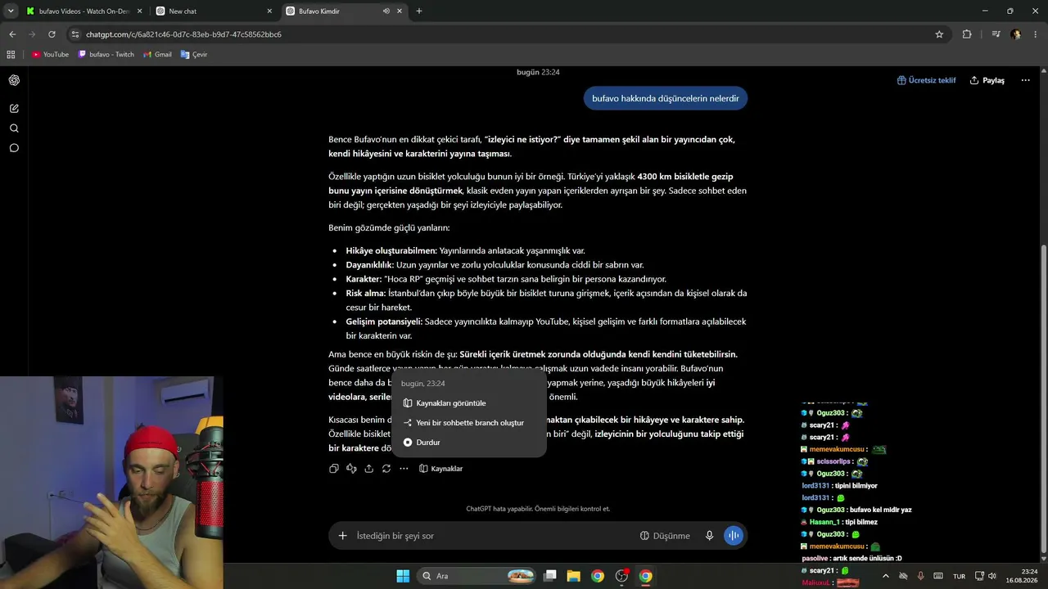Open Gmail bookmark
Screen dimensions: 1048x589
[157, 55]
